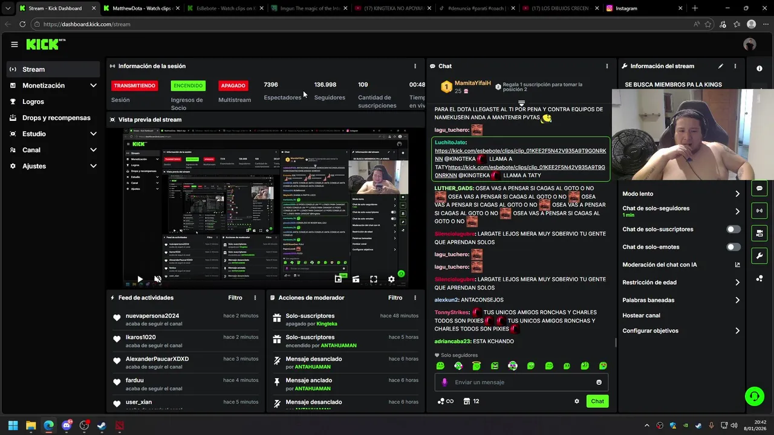The image size is (774, 435).
Task: Open the wrench tools quick action icon
Action: (759, 256)
